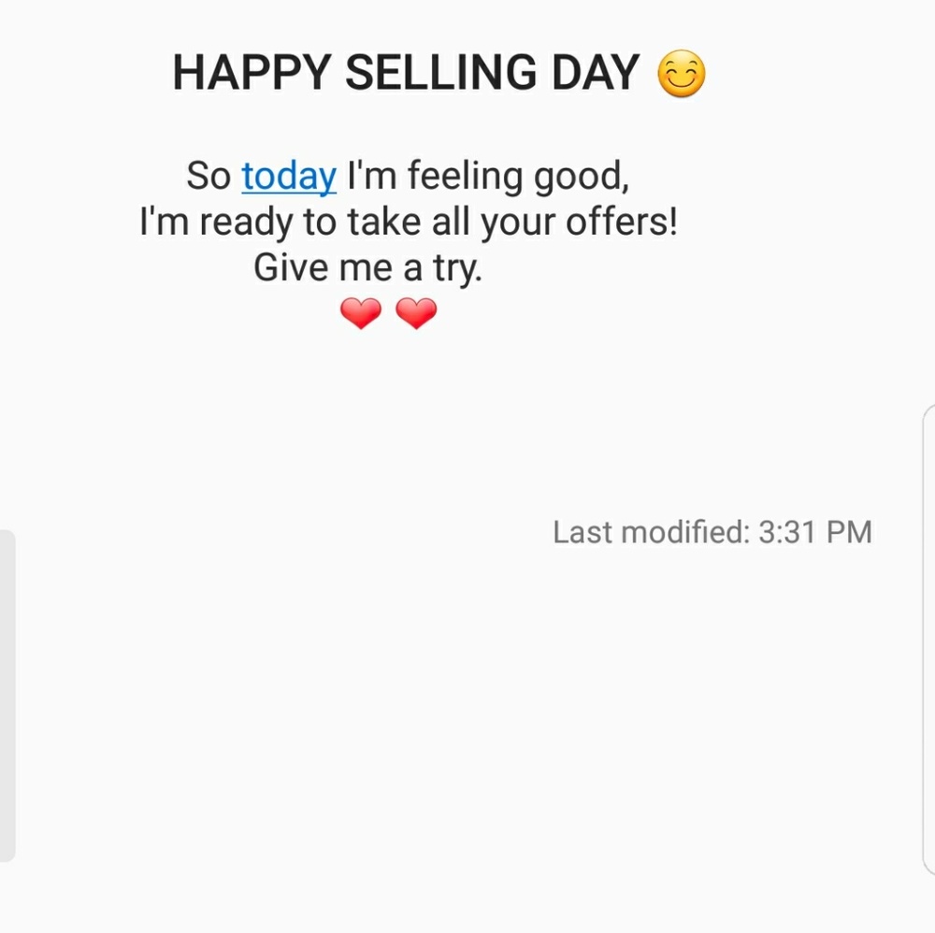Screen dimensions: 935x933
Task: Tap the left red heart emoji
Action: [361, 314]
